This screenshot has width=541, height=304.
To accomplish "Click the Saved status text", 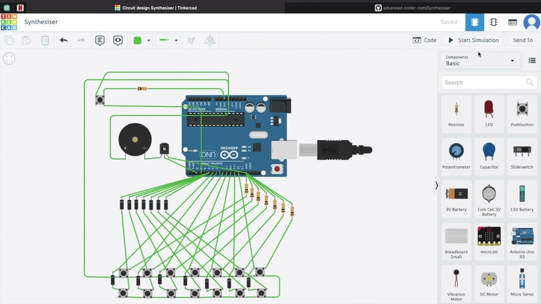I will click(x=449, y=22).
